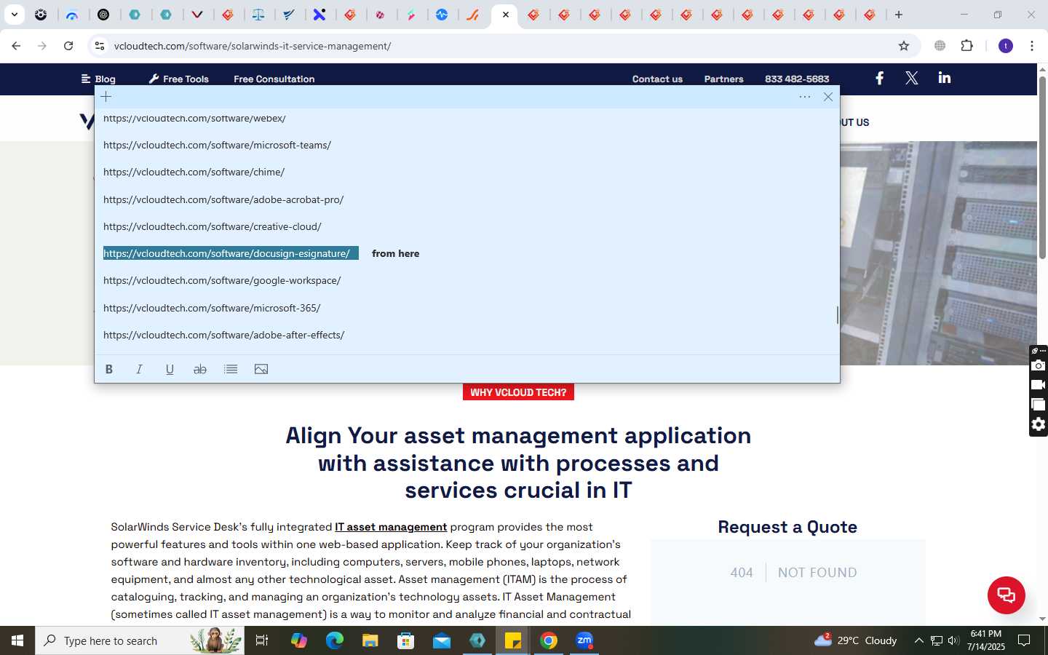The width and height of the screenshot is (1048, 655).
Task: Add image to sticky note
Action: [x=261, y=369]
